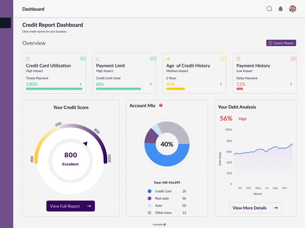Image resolution: width=305 pixels, height=228 pixels.
Task: Select the line chart icon on Payment Limit card
Action: 98,58
